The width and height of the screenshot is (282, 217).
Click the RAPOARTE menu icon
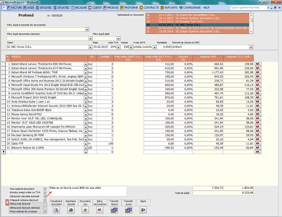[x=162, y=7]
